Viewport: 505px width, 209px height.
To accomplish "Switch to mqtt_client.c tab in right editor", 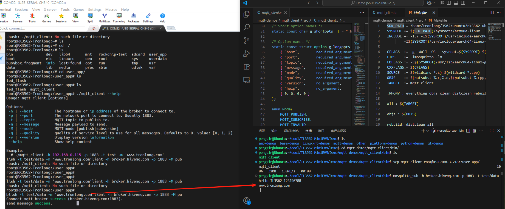I will pos(387,13).
